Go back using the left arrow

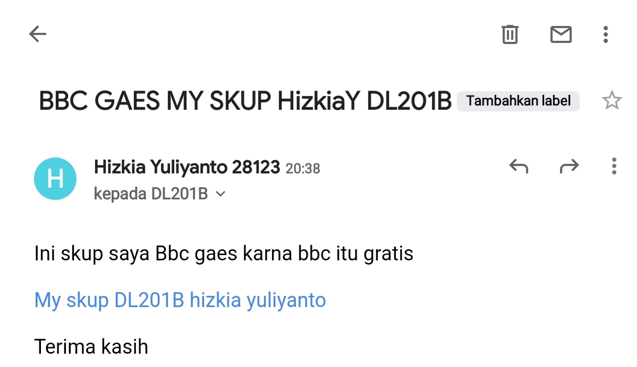(x=38, y=33)
